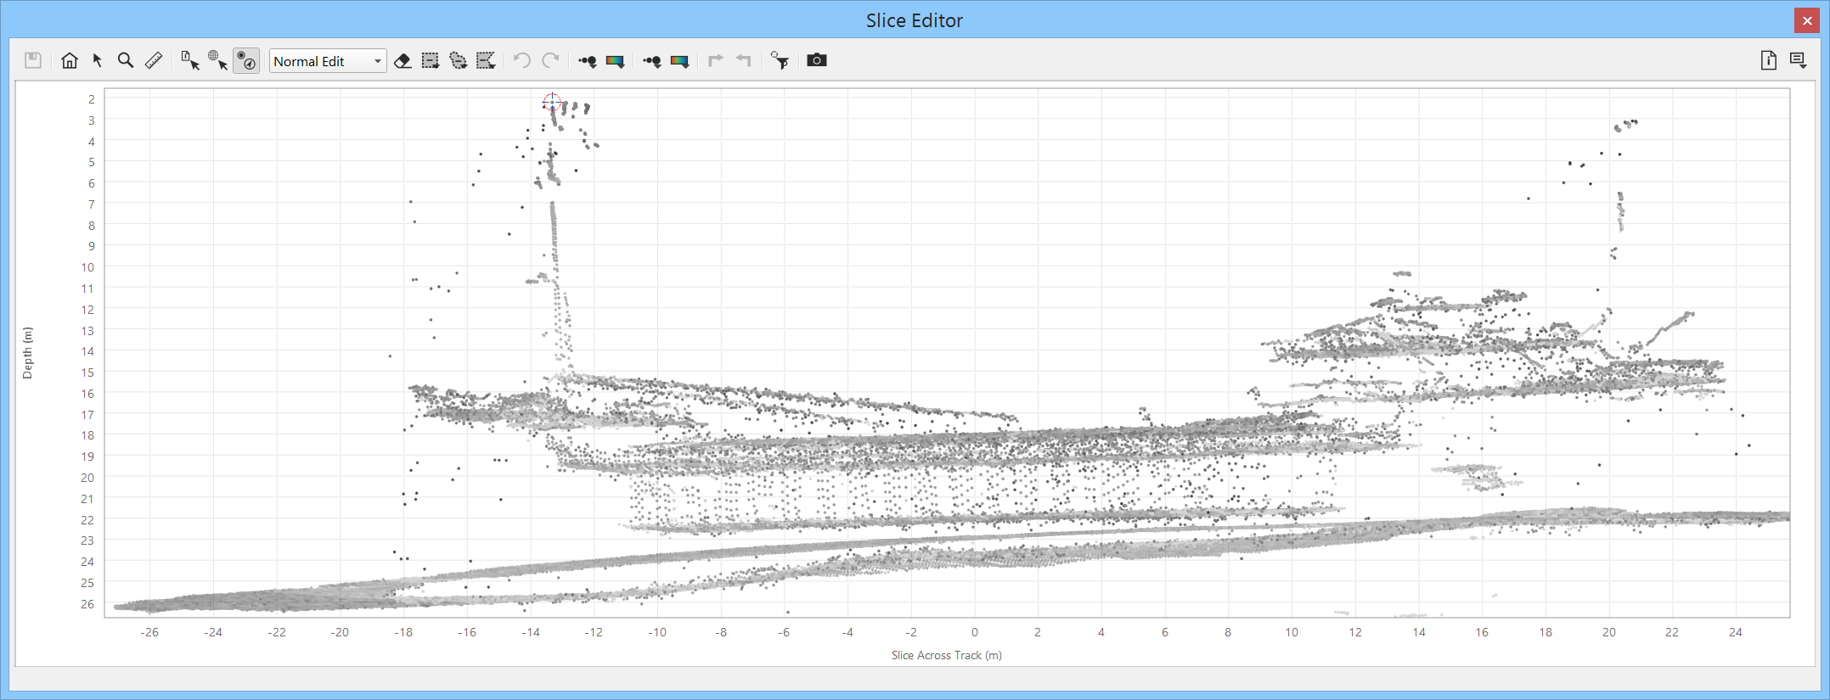Image resolution: width=1830 pixels, height=700 pixels.
Task: Expand the lasso selection dropdown
Action: 459,60
